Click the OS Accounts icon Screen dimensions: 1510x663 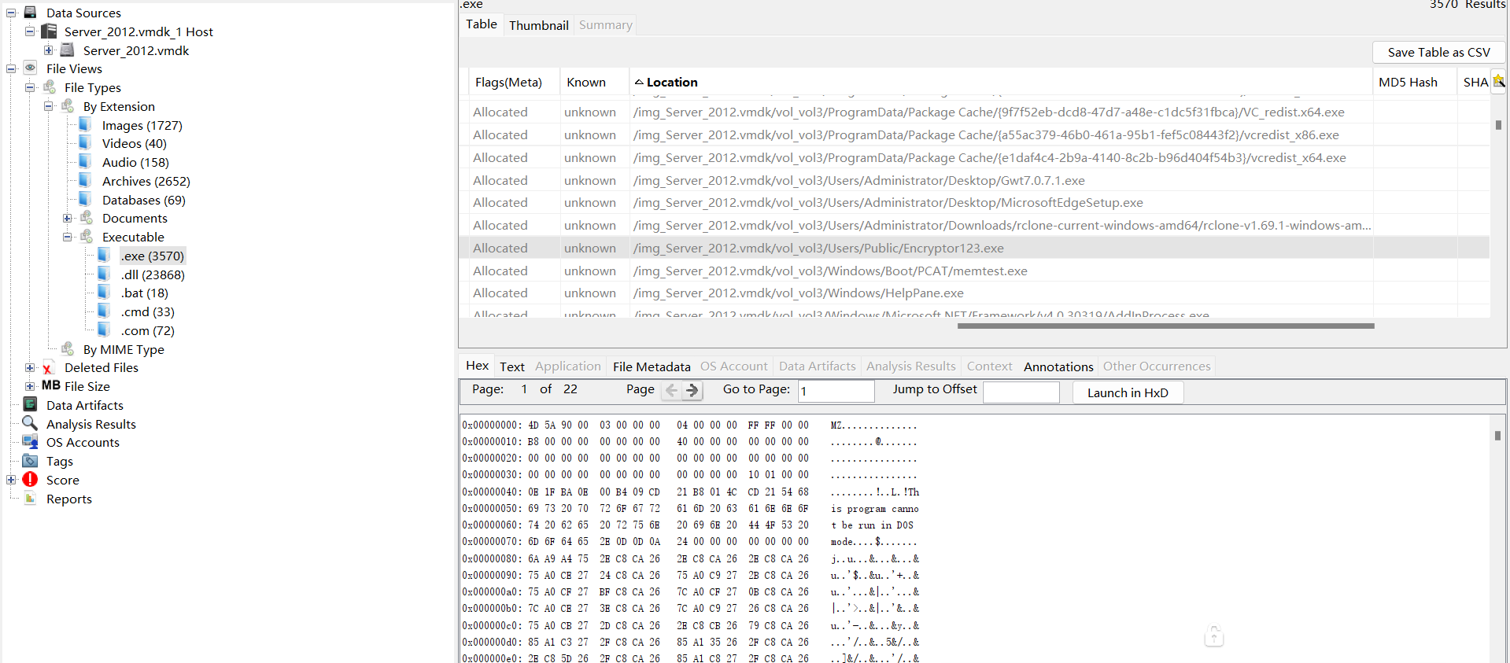click(x=31, y=442)
